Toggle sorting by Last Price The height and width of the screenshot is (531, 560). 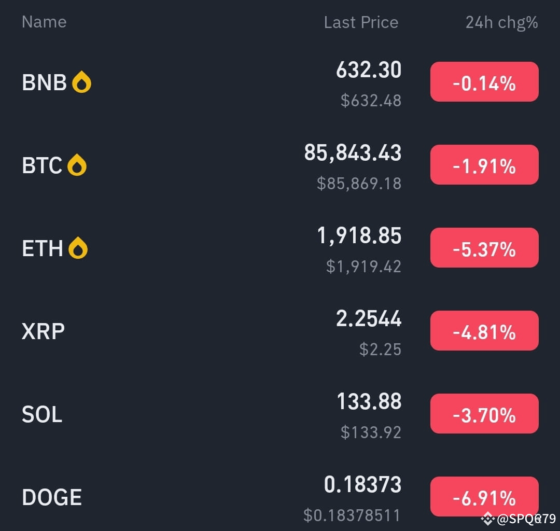pyautogui.click(x=360, y=22)
